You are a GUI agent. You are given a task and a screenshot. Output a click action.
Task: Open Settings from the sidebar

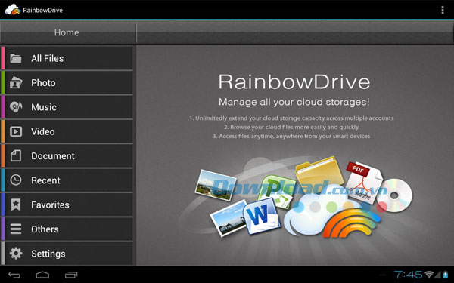pyautogui.click(x=67, y=254)
